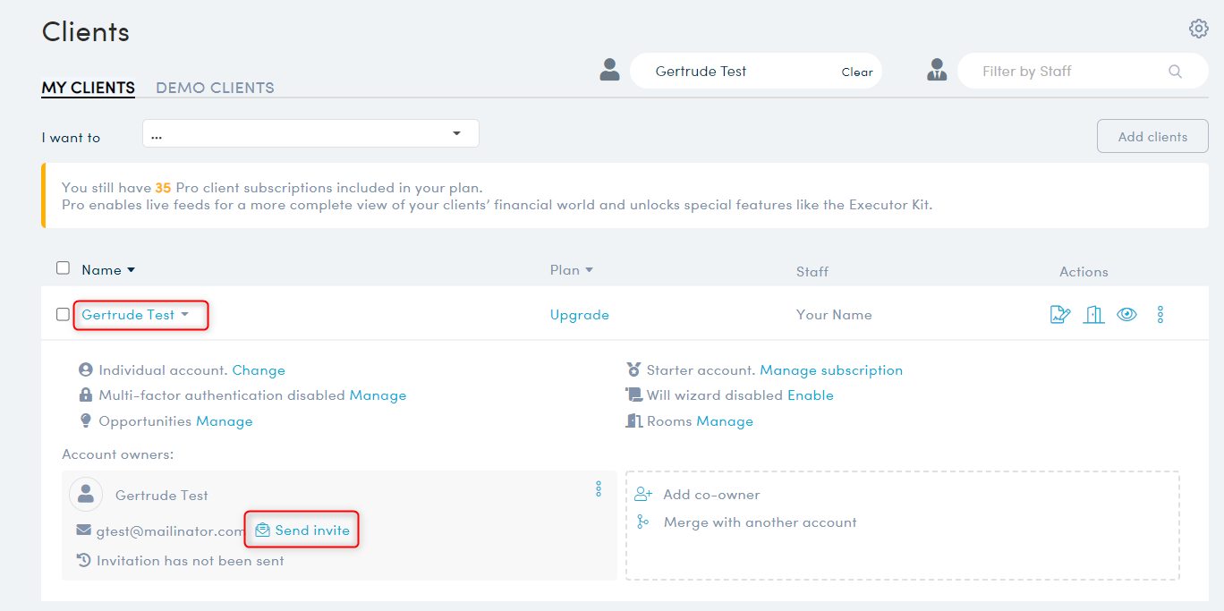The width and height of the screenshot is (1224, 611).
Task: Select the My Clients tab
Action: click(x=88, y=88)
